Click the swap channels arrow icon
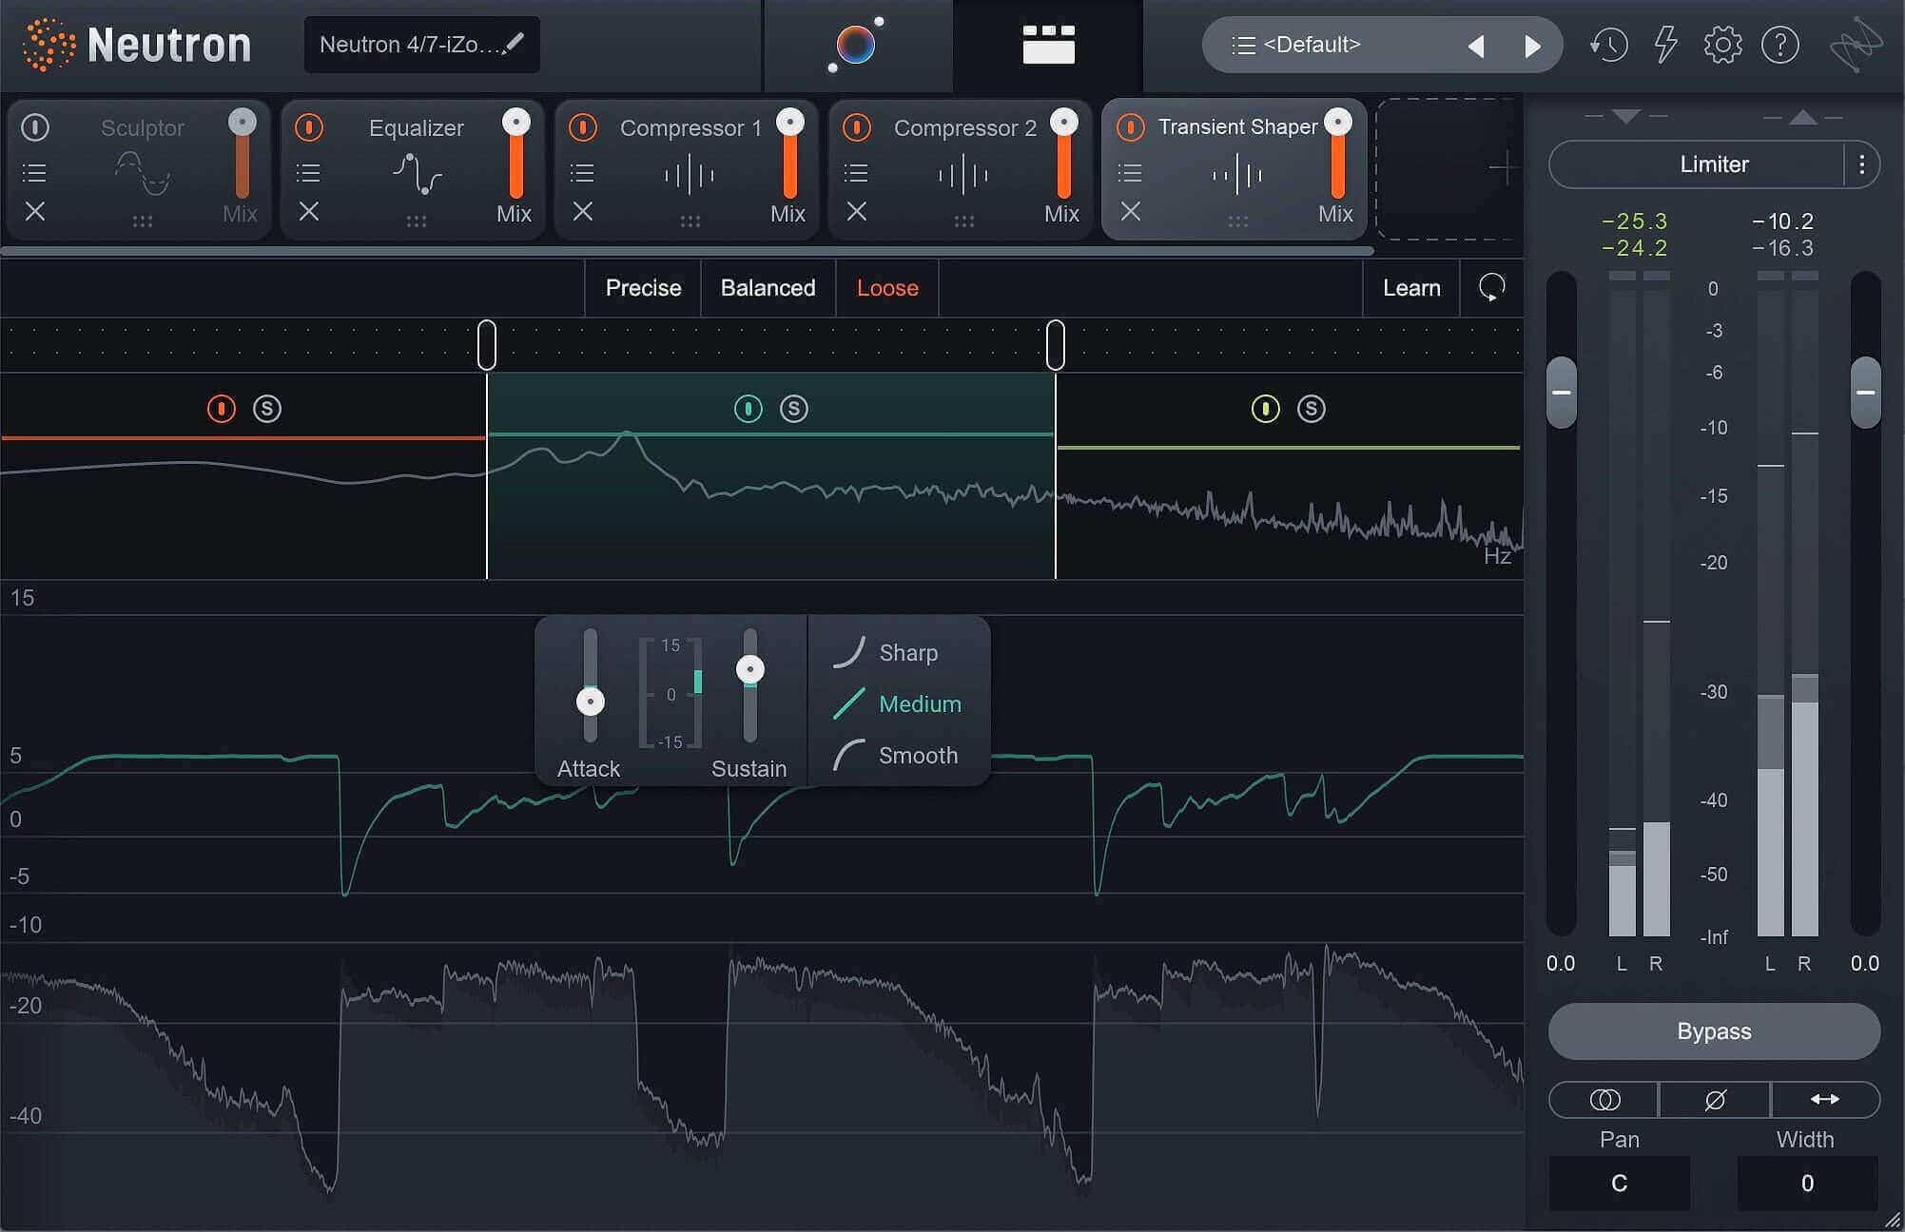 coord(1825,1100)
